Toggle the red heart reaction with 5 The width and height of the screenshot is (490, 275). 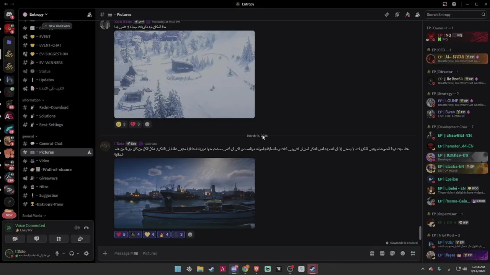point(121,235)
